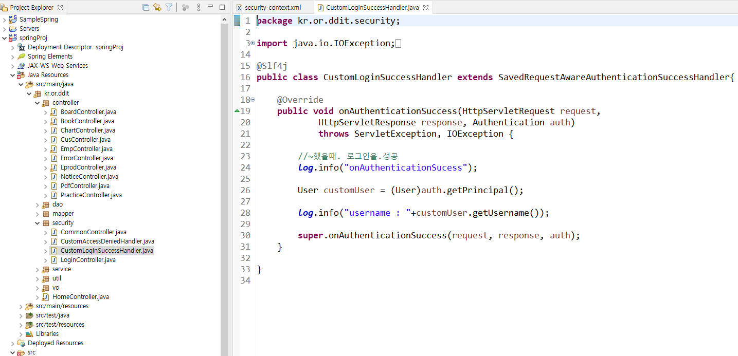
Task: Open the filter funnel icon in Project Explorer
Action: tap(169, 7)
